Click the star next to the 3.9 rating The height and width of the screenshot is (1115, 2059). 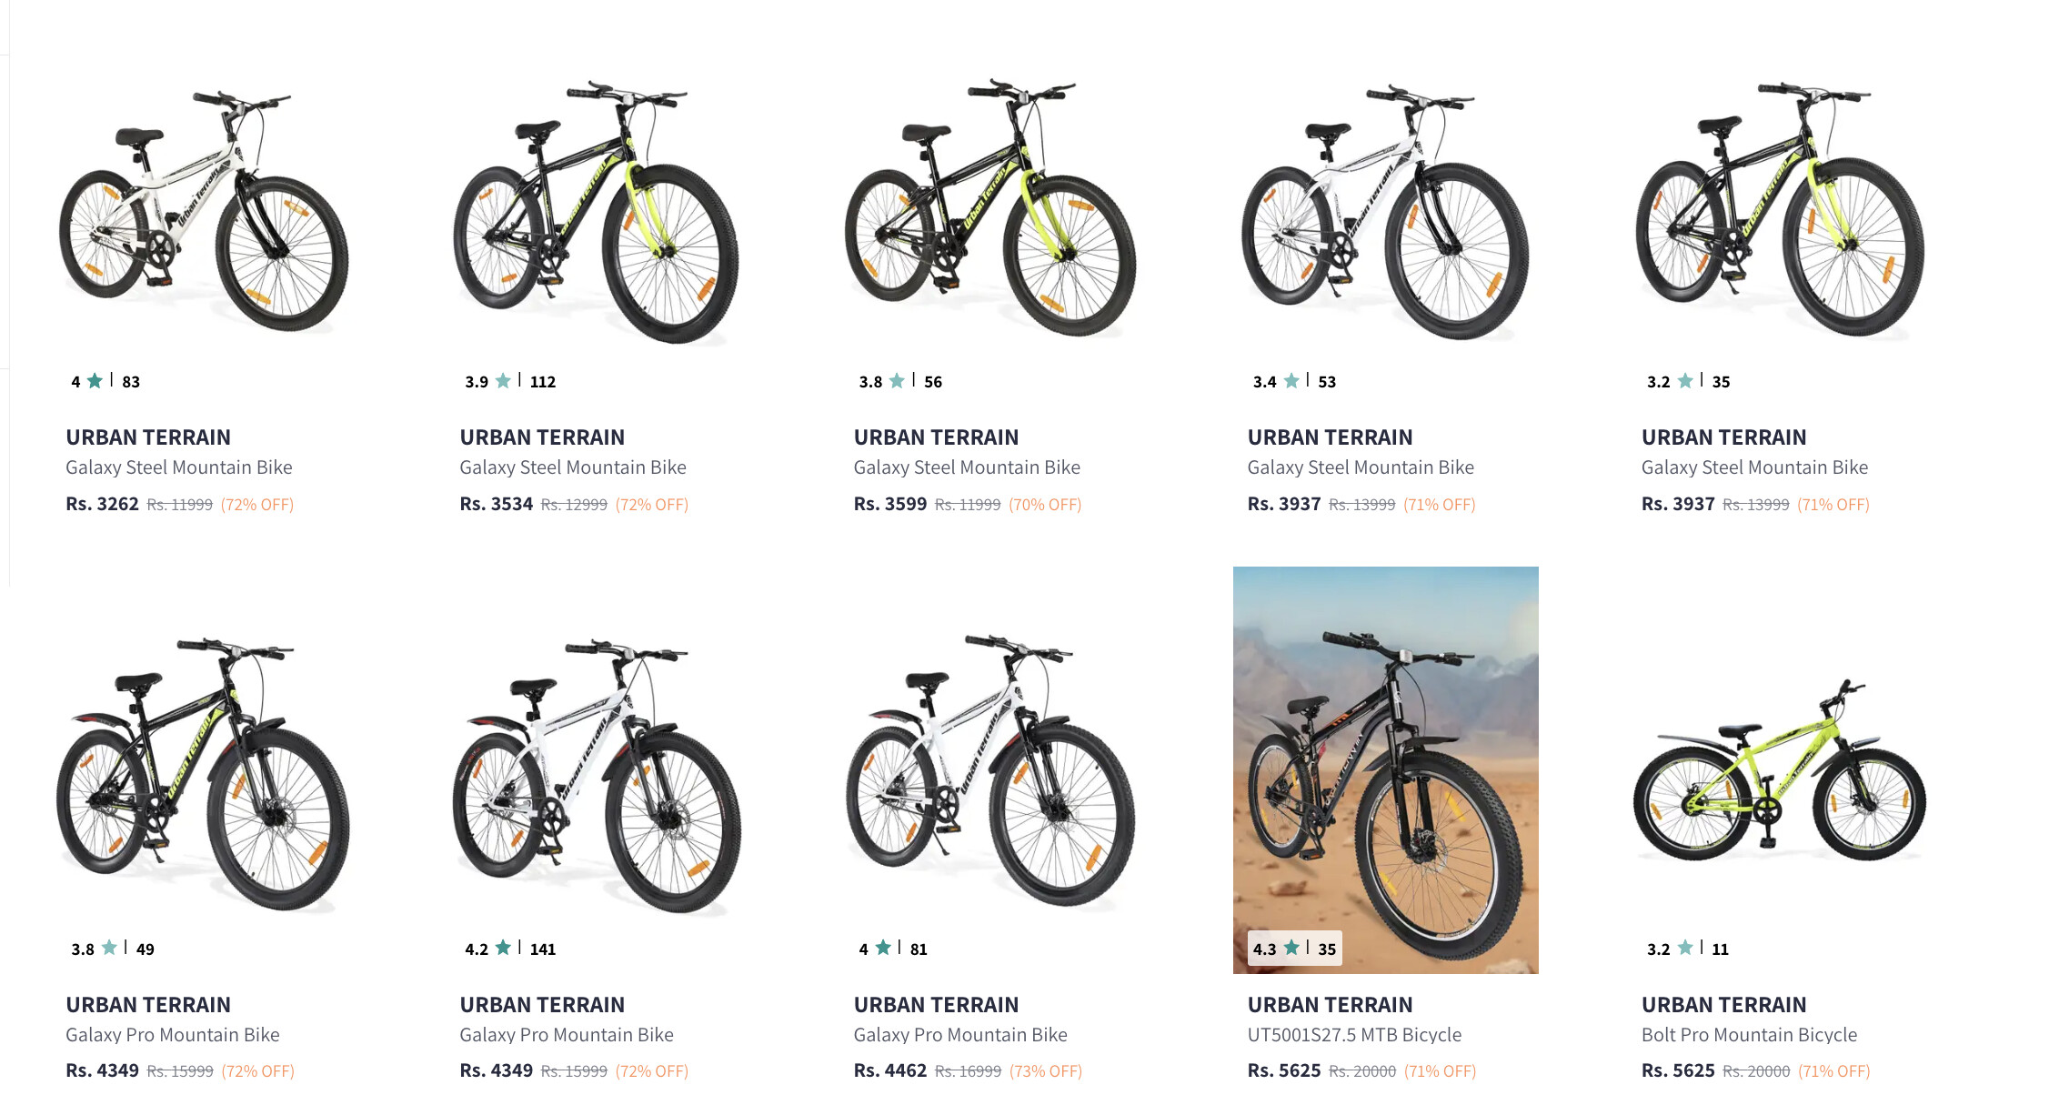(x=503, y=380)
